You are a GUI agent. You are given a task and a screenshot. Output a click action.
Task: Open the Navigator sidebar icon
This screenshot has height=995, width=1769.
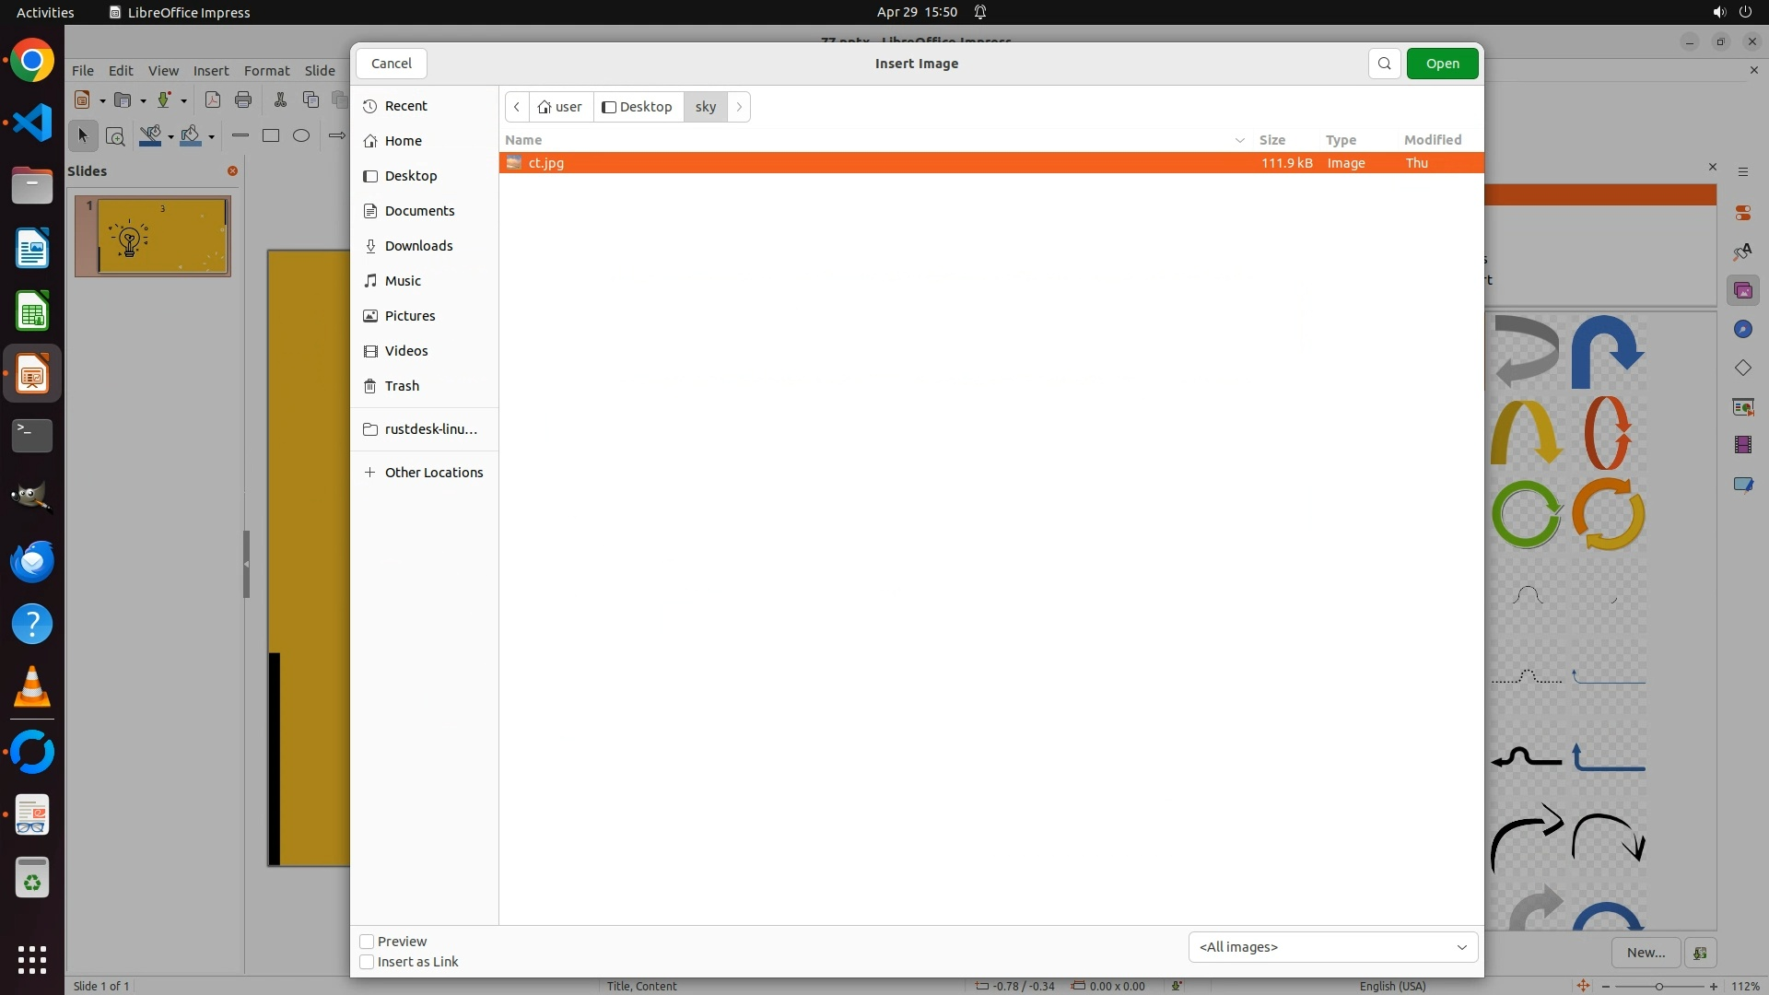coord(1742,330)
